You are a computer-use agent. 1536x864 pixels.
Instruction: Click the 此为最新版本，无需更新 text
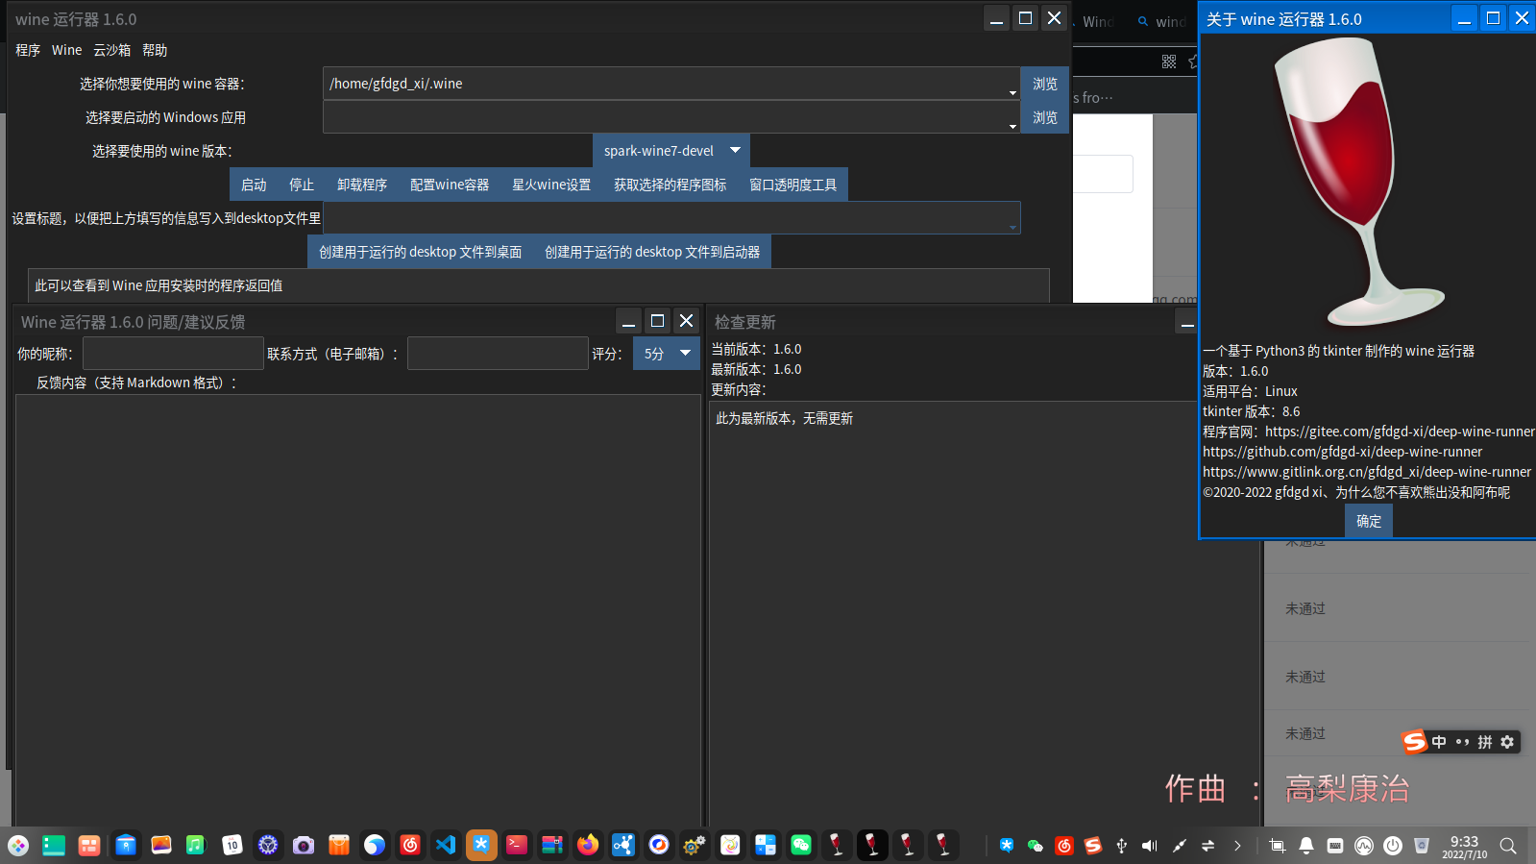click(x=784, y=418)
